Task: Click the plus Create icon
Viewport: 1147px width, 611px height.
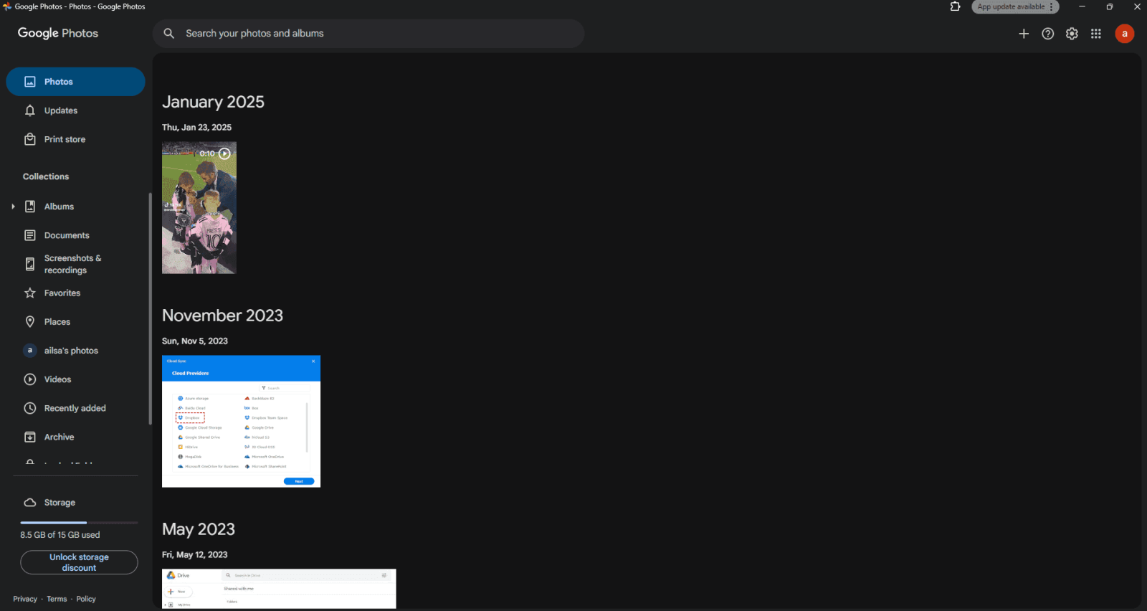Action: tap(1024, 34)
